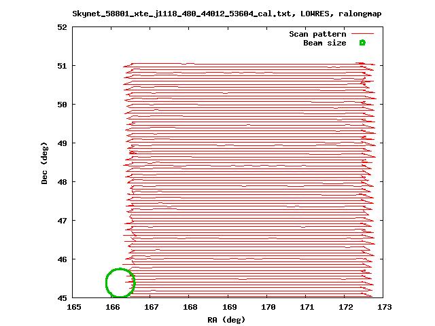Click the y-axis tick label 50
Screen dimensions: 435x326
pos(62,105)
